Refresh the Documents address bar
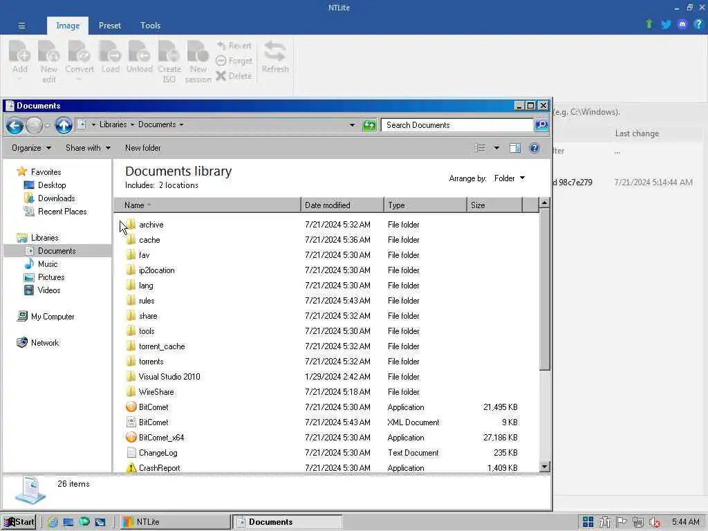The image size is (708, 531). pyautogui.click(x=369, y=125)
